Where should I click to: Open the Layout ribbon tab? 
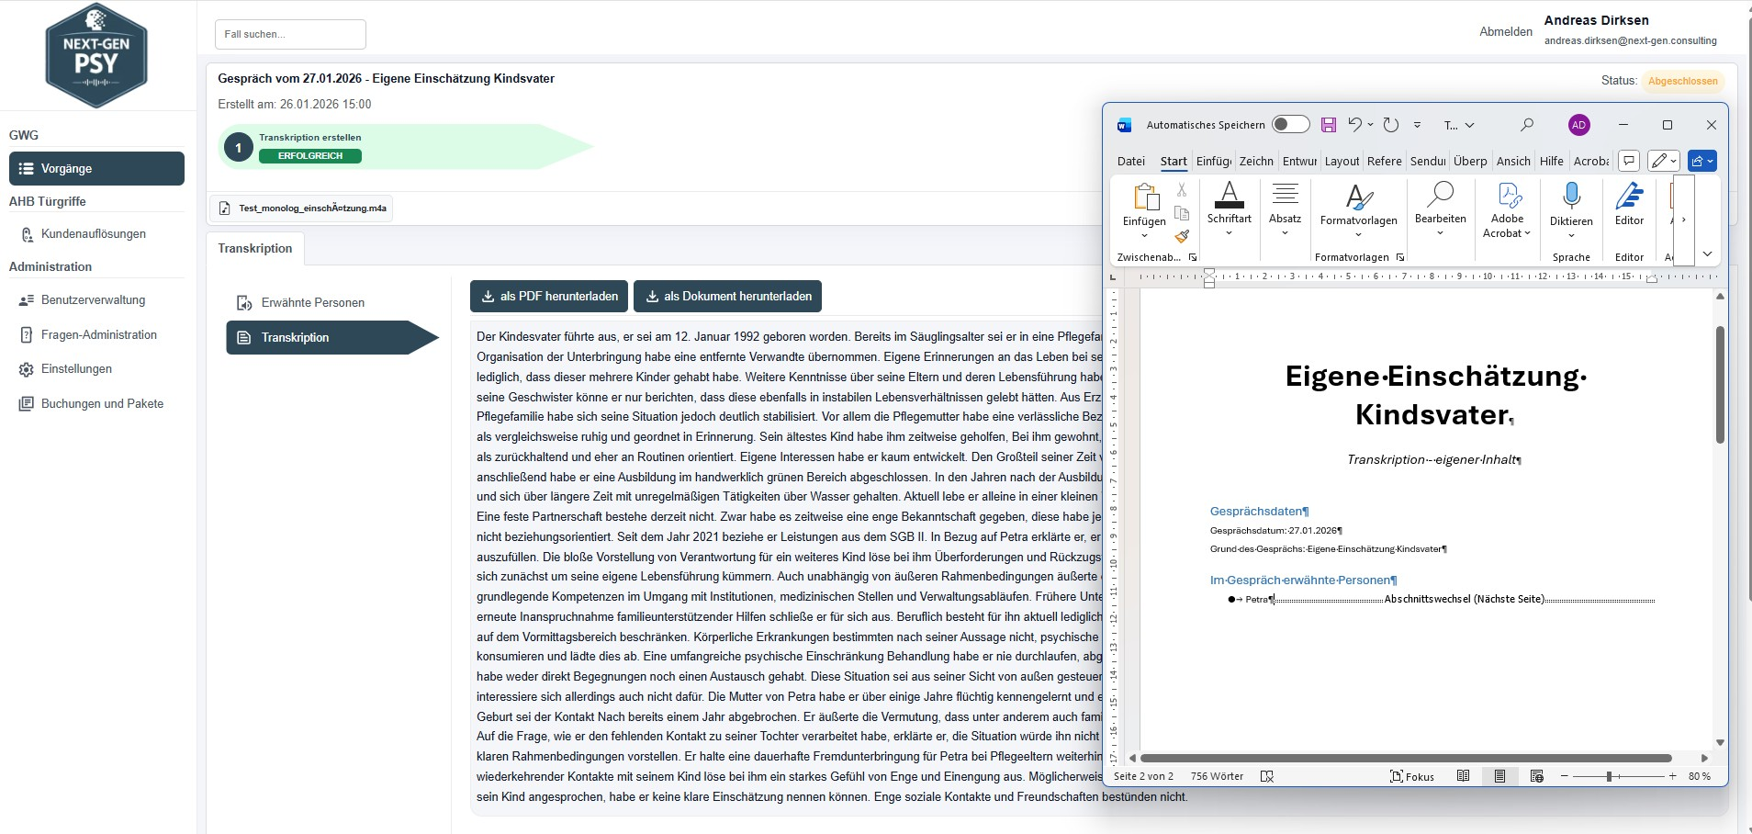point(1342,162)
